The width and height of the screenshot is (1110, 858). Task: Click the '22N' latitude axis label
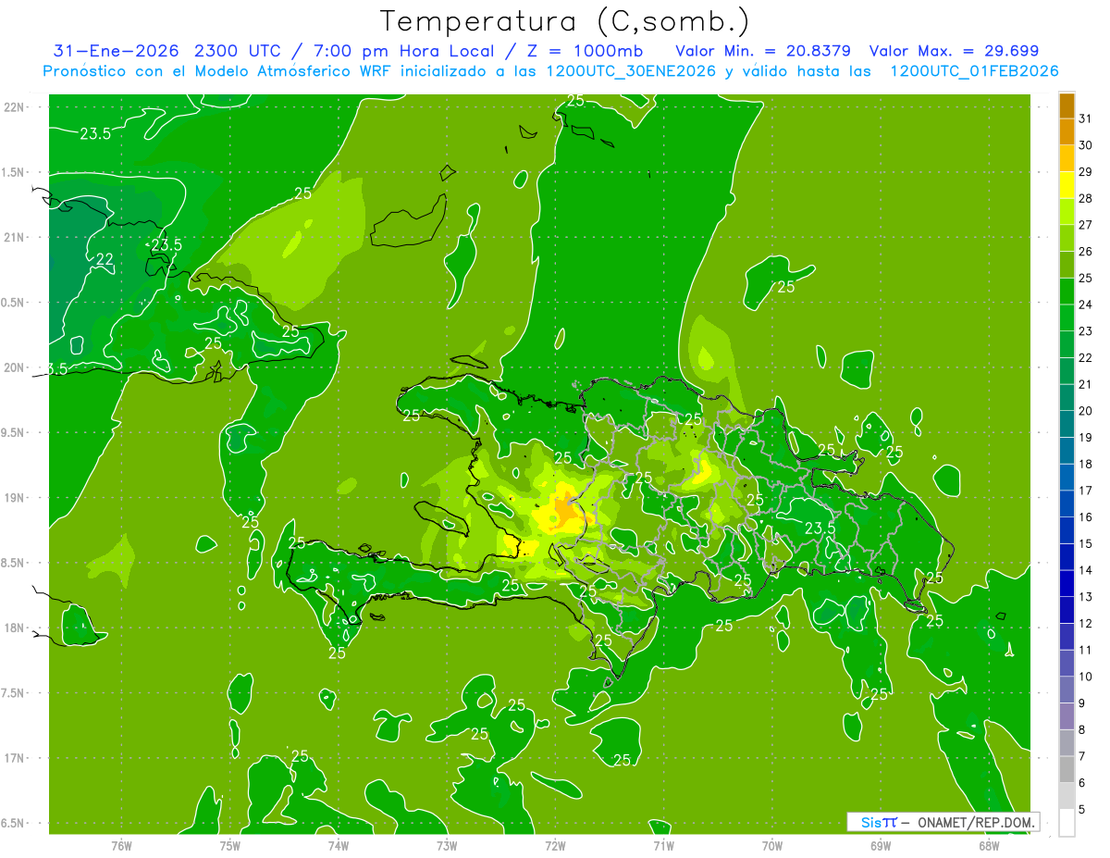[14, 106]
